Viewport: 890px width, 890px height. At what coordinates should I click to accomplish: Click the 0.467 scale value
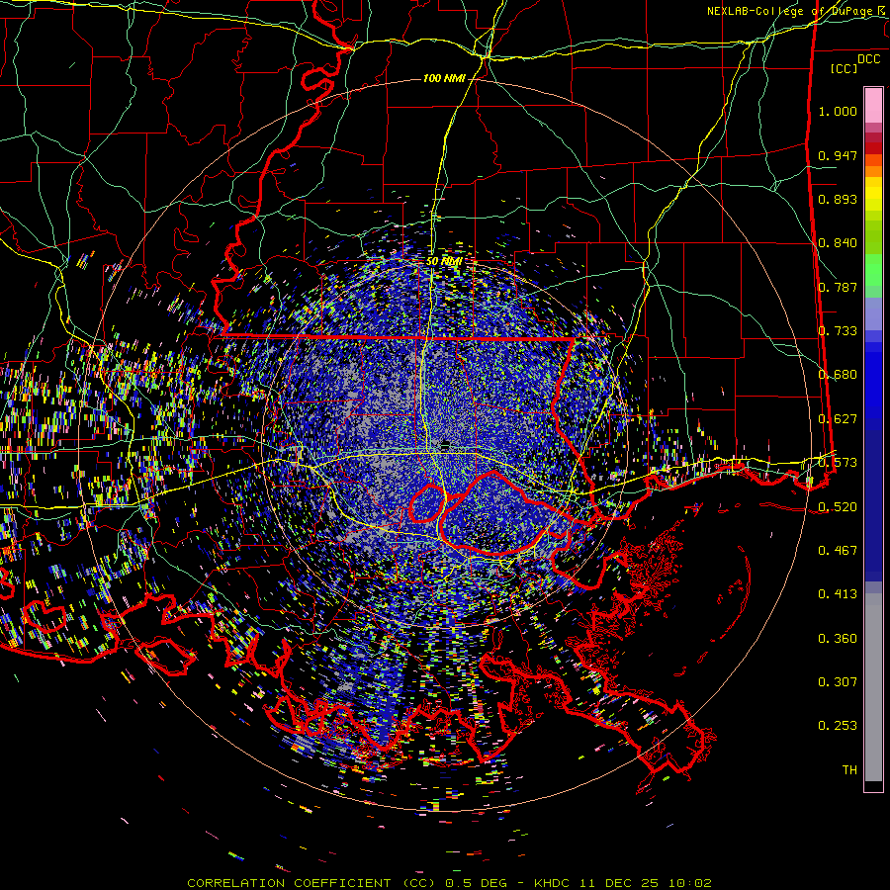tap(838, 550)
